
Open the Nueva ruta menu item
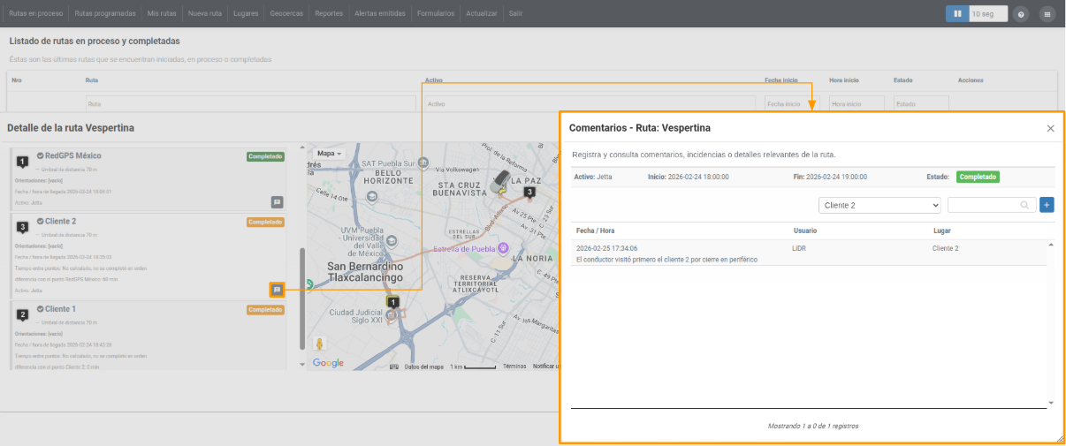point(205,14)
